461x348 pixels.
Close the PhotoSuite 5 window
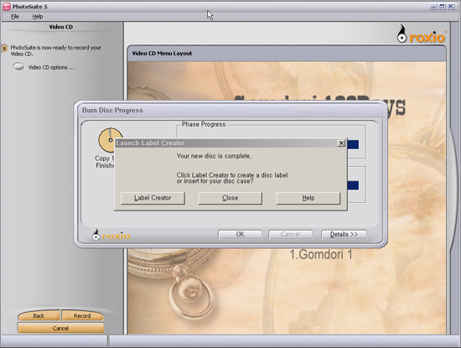pos(451,7)
